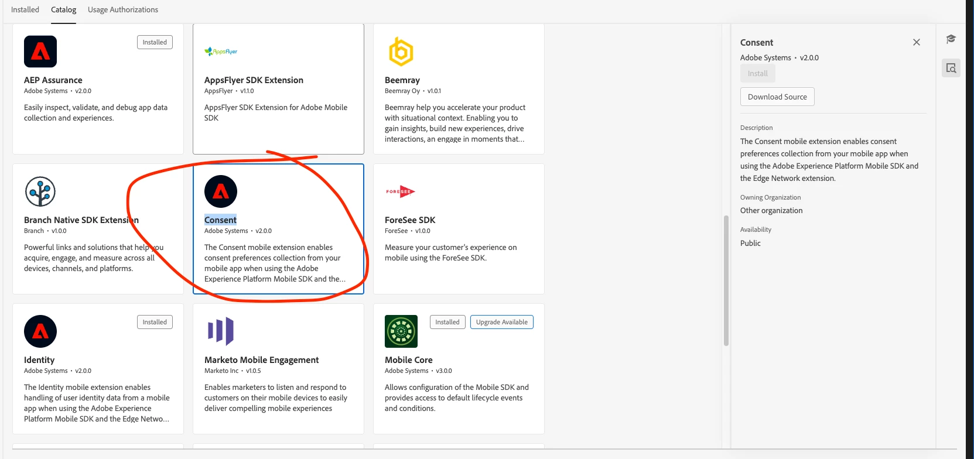Image resolution: width=974 pixels, height=459 pixels.
Task: Close the Consent details panel
Action: 917,42
